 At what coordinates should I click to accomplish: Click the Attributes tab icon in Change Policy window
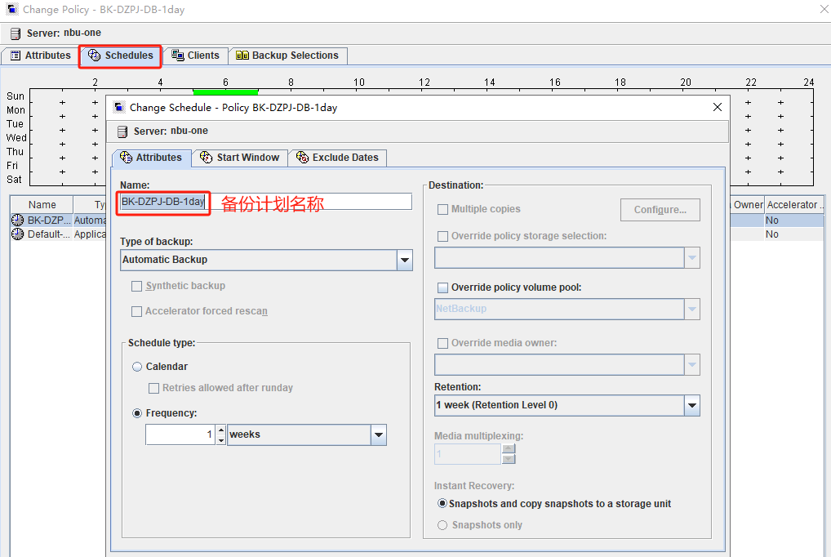[16, 56]
